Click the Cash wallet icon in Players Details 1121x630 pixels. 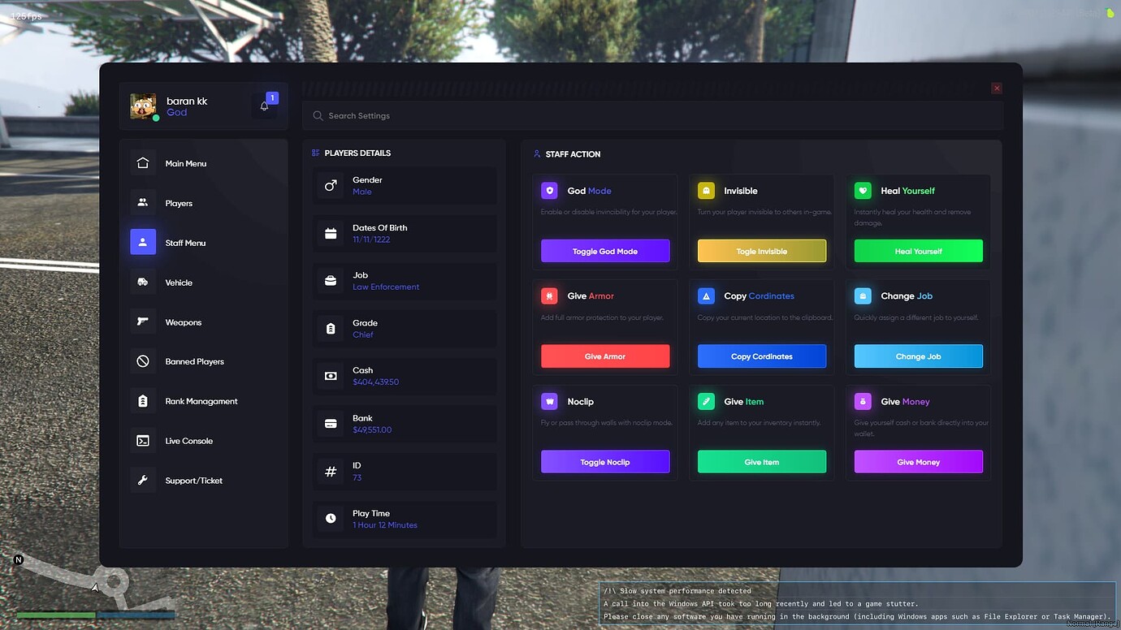coord(331,376)
